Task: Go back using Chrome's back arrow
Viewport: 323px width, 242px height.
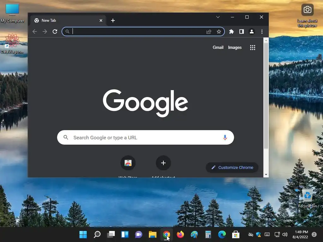Action: pyautogui.click(x=35, y=32)
